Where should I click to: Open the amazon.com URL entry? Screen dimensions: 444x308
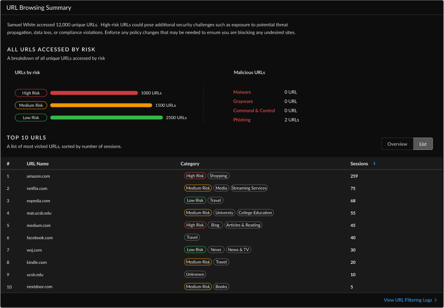click(x=37, y=176)
